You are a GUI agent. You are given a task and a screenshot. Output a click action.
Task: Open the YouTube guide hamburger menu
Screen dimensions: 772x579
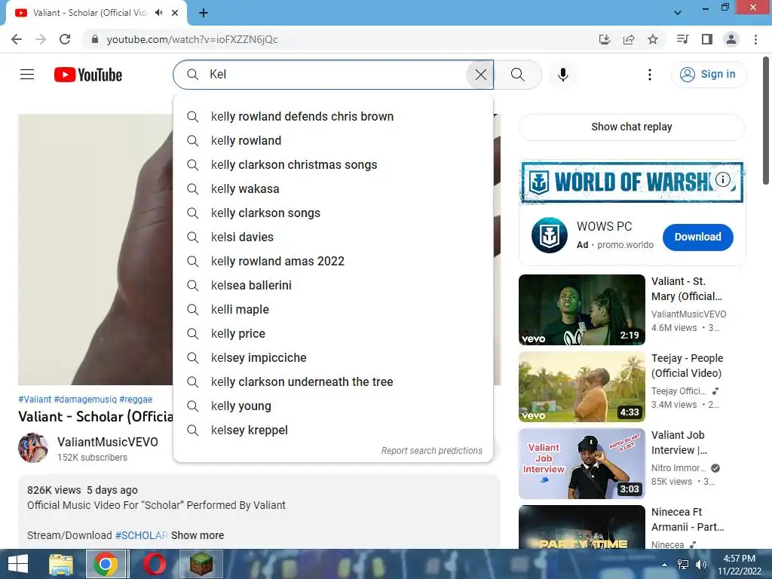click(27, 75)
